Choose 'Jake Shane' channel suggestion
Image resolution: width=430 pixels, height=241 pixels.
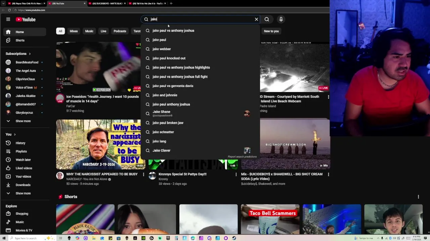(x=200, y=113)
